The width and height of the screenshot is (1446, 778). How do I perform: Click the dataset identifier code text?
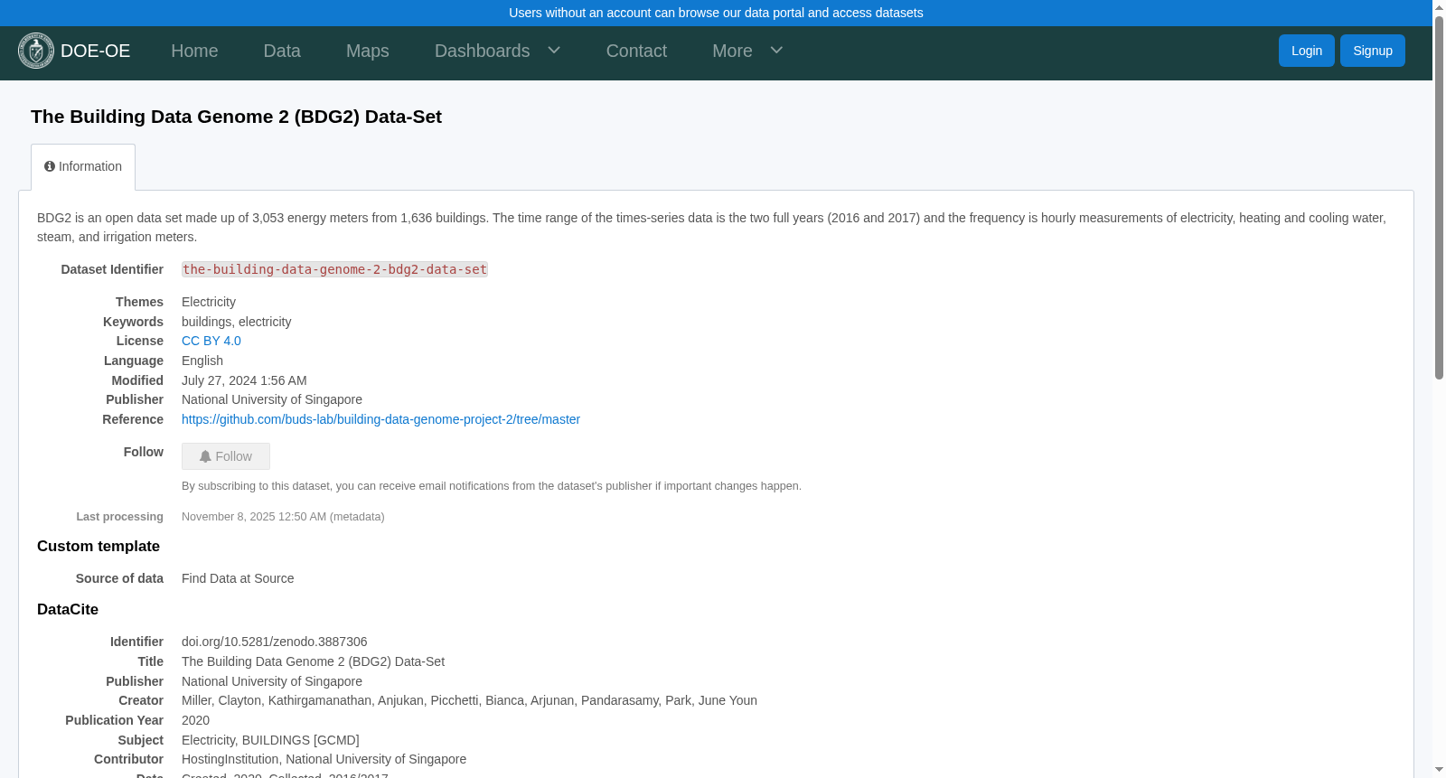(334, 269)
